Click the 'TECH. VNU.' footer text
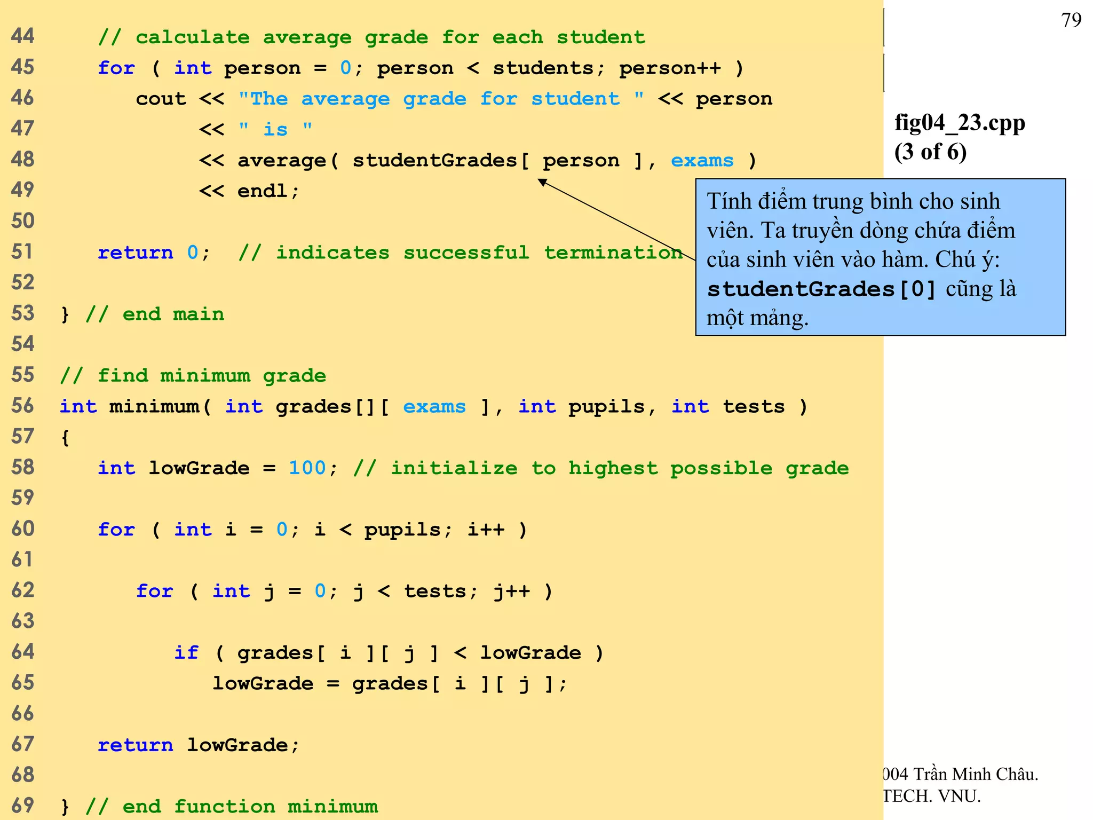Image resolution: width=1093 pixels, height=820 pixels. (932, 797)
